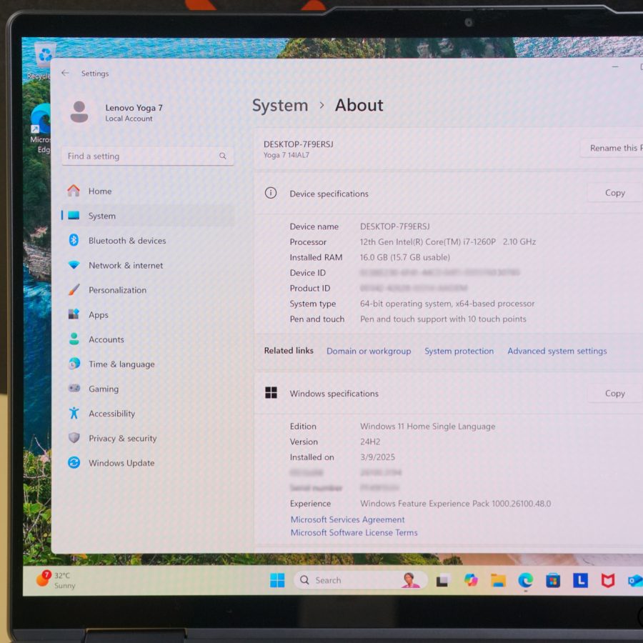Open the Apps settings page
The height and width of the screenshot is (643, 643).
[x=148, y=315]
